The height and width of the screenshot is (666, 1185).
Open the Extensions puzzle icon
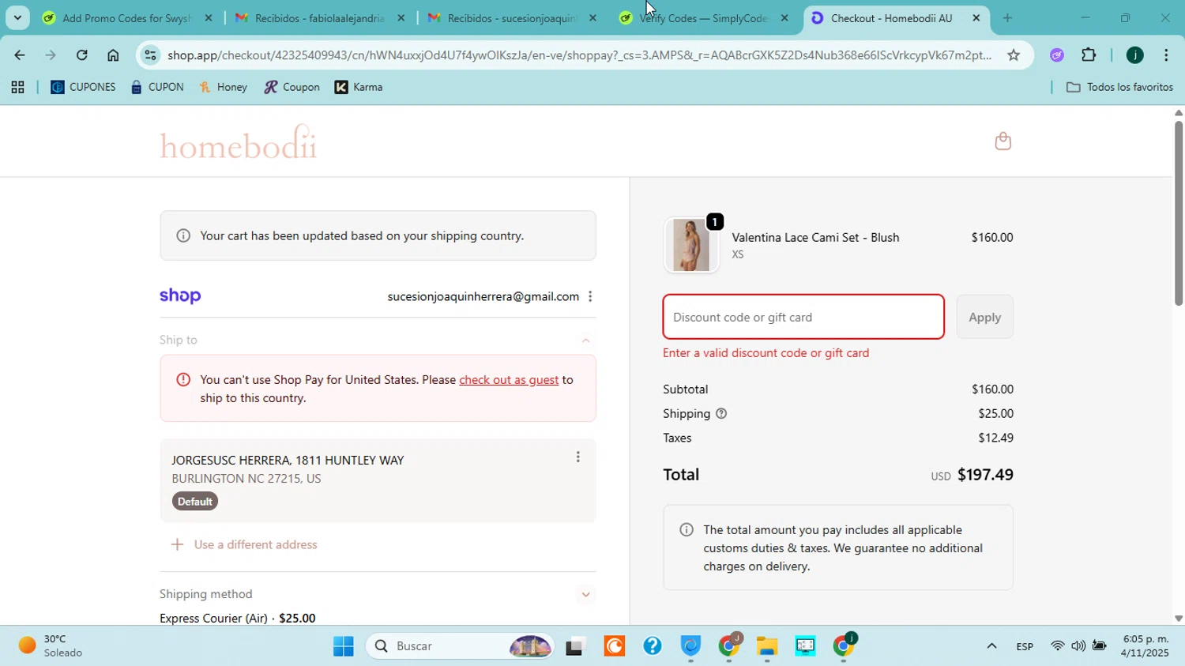(1089, 55)
